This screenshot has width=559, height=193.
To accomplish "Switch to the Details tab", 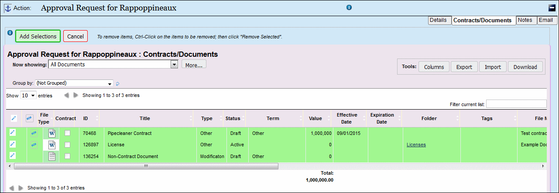I will (x=438, y=20).
